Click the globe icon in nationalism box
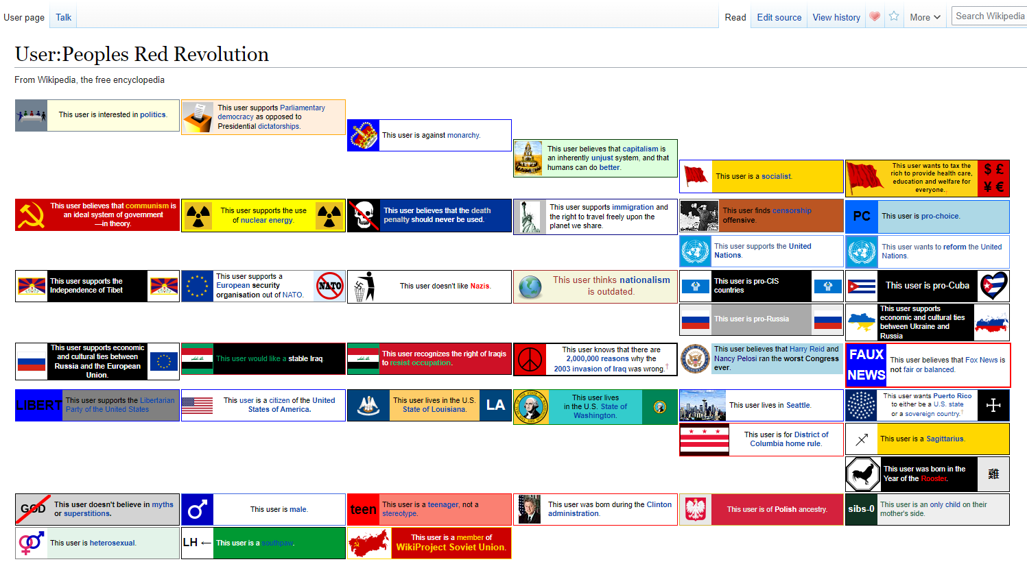 click(530, 286)
